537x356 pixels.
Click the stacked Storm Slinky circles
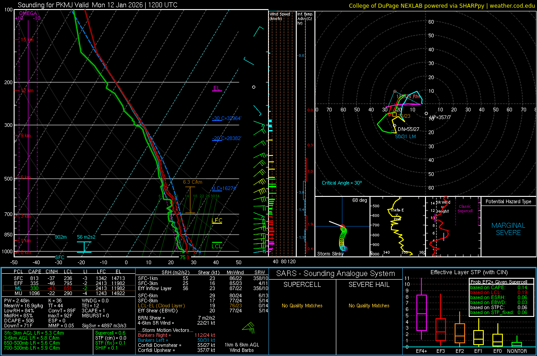click(x=343, y=238)
